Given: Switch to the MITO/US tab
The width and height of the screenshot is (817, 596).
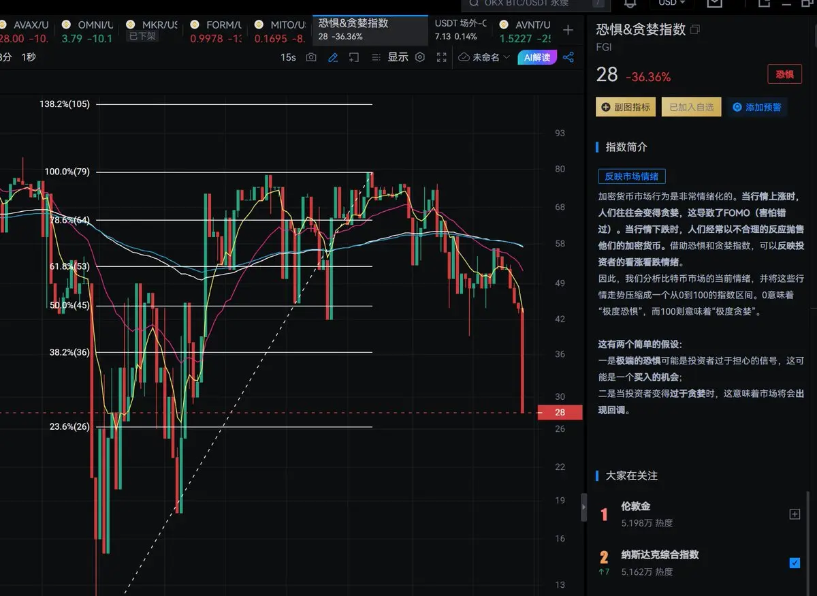Looking at the screenshot, I should pos(279,31).
